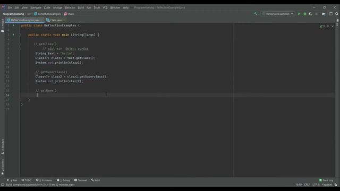This screenshot has height=191, width=340.
Task: Open the Terminal tool window button
Action: click(80, 180)
